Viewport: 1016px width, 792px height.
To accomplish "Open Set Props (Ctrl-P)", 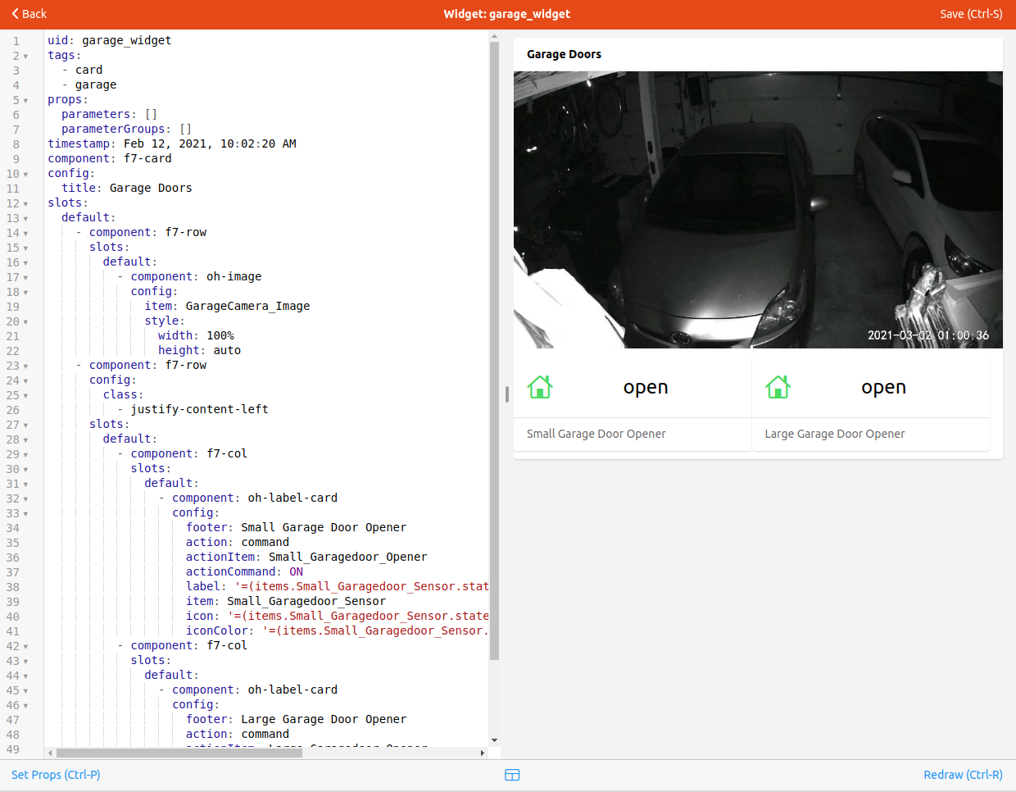I will pyautogui.click(x=55, y=774).
